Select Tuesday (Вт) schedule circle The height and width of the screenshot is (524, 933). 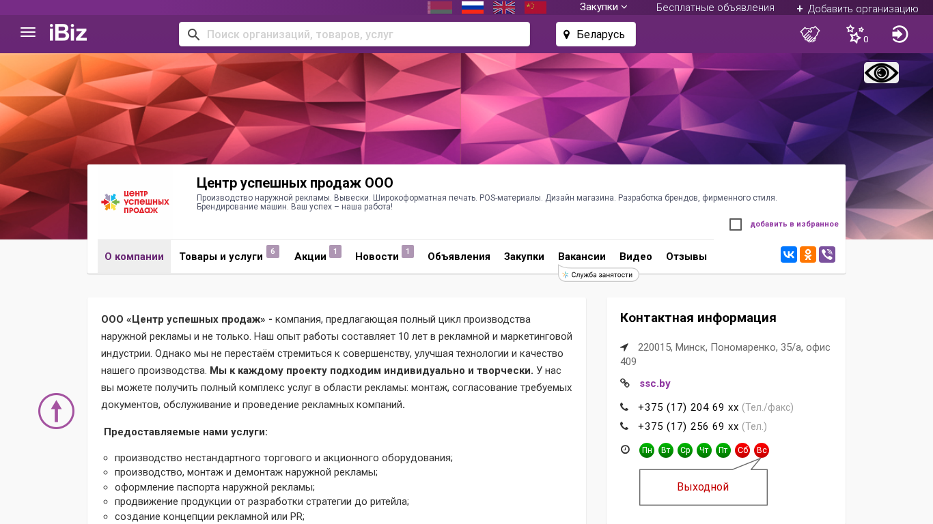[666, 450]
